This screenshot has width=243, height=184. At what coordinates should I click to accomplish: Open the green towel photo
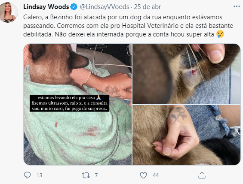77,104
